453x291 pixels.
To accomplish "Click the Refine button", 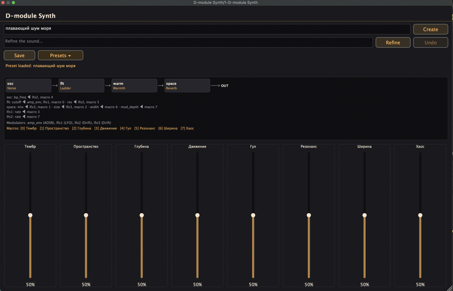I will click(x=393, y=43).
